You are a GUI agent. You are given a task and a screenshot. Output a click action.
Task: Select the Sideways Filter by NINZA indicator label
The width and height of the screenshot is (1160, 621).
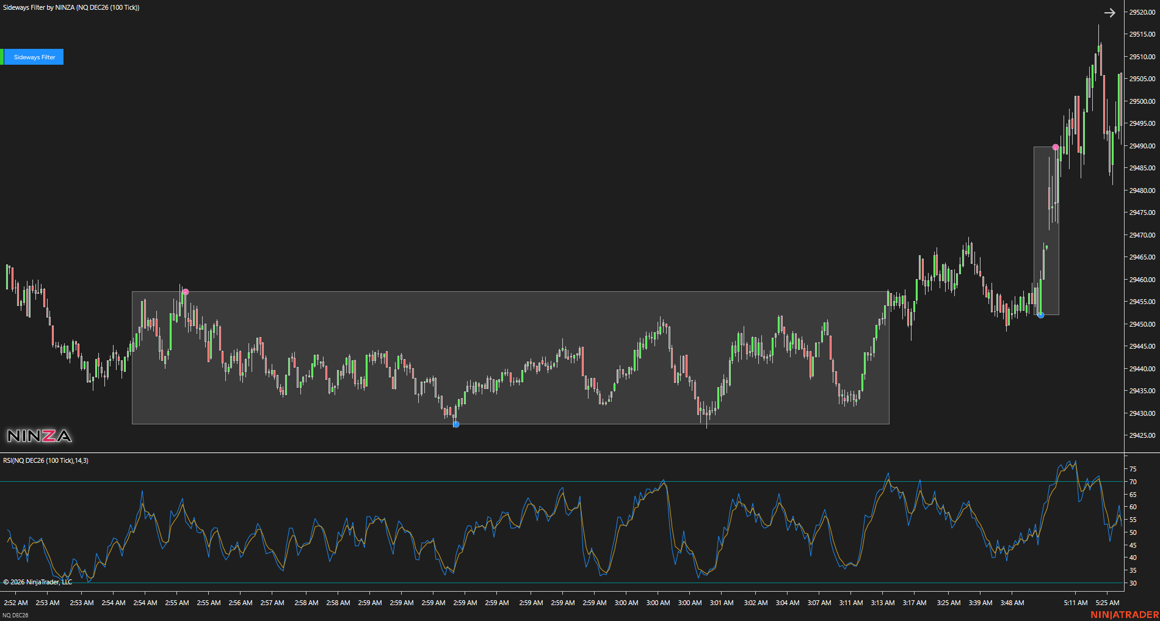coord(71,7)
